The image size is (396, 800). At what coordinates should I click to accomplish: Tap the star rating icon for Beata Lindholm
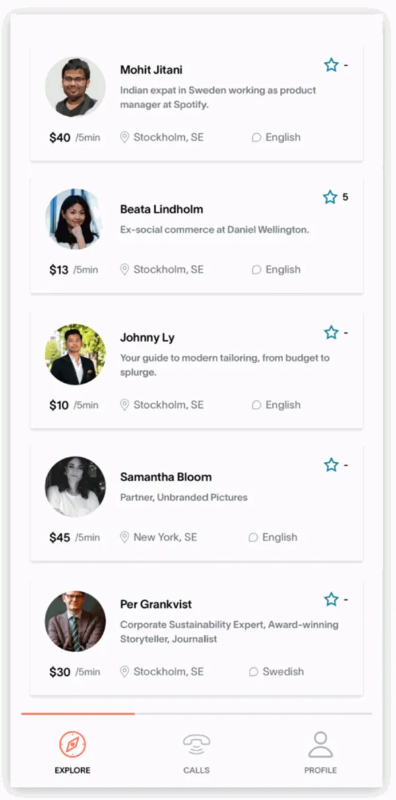(x=330, y=197)
